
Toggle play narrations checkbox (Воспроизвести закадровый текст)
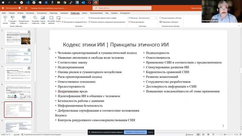point(63,22)
